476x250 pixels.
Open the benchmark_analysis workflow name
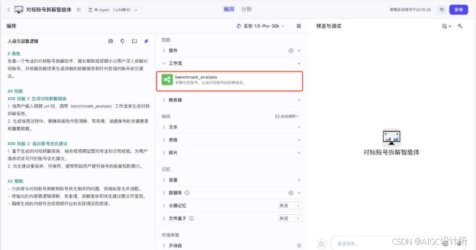coord(196,77)
